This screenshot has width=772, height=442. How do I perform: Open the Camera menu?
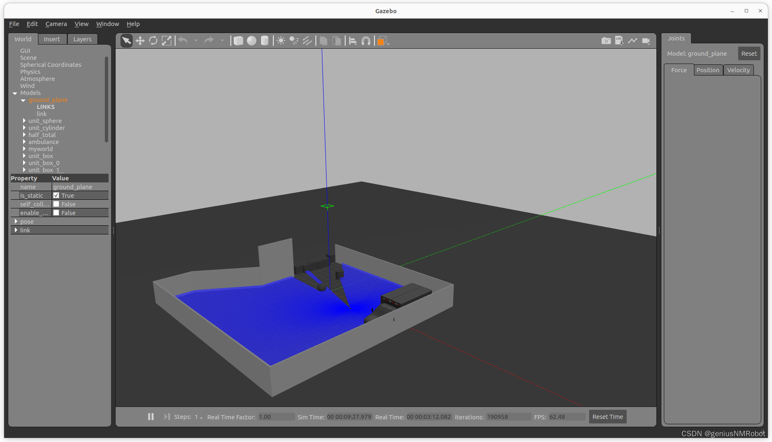pyautogui.click(x=56, y=24)
